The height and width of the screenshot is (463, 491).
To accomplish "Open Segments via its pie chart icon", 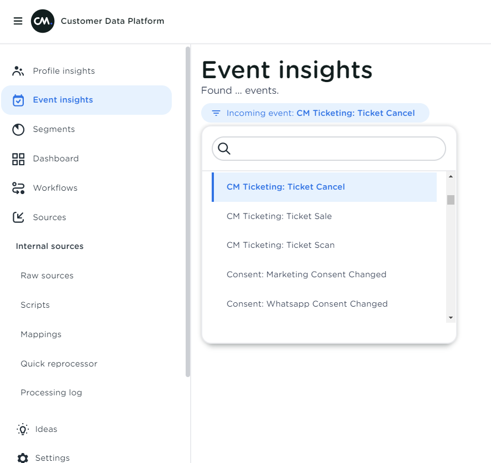I will (x=18, y=129).
